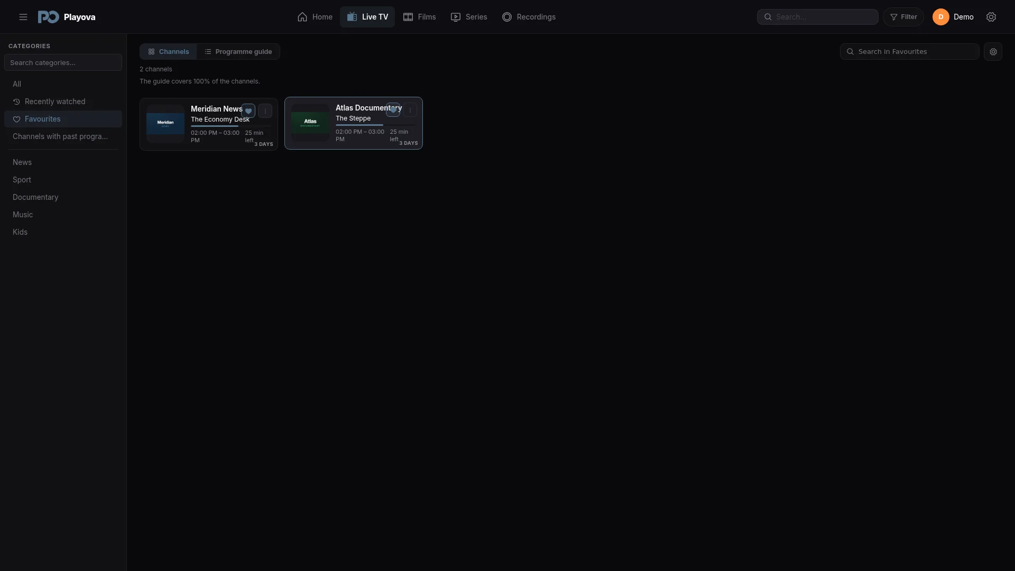
Task: Open more options for Meridian News
Action: click(x=265, y=111)
